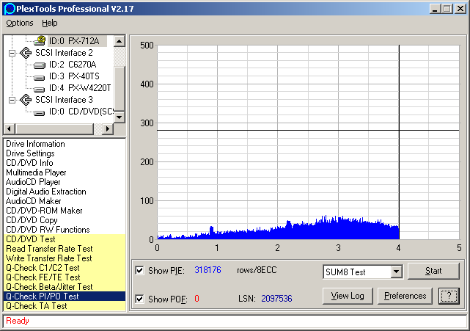
Task: Select Q-Check Beta/Jitter Test
Action: point(65,287)
